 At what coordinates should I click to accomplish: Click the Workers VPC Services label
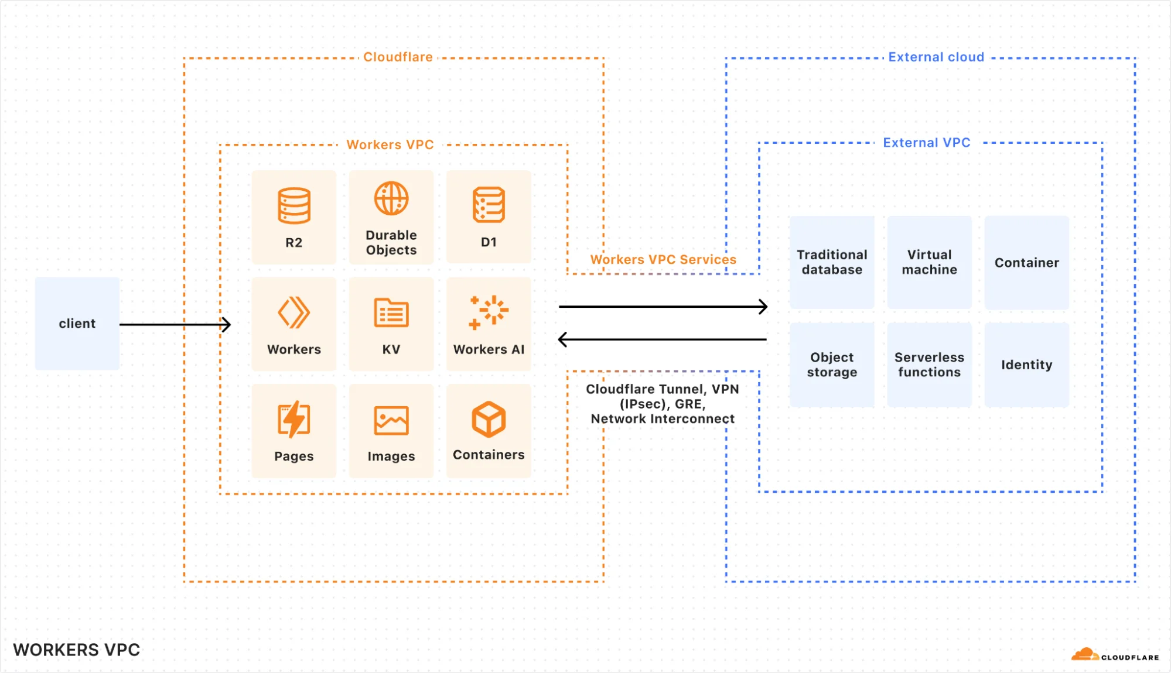[663, 259]
